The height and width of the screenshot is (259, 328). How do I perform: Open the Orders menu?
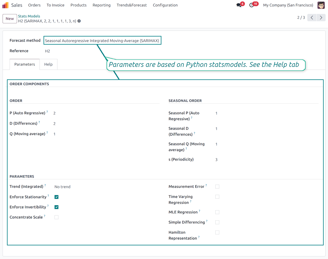point(34,5)
